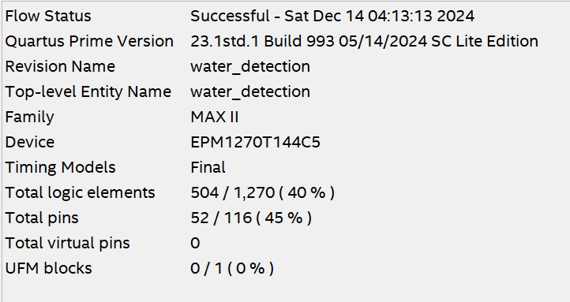Screen dimensions: 570x302
Task: Select the Revision Name label
Action: point(60,67)
